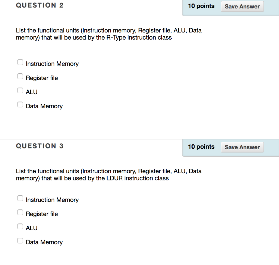
Task: Check the Register file option for Question 2
Action: point(20,76)
